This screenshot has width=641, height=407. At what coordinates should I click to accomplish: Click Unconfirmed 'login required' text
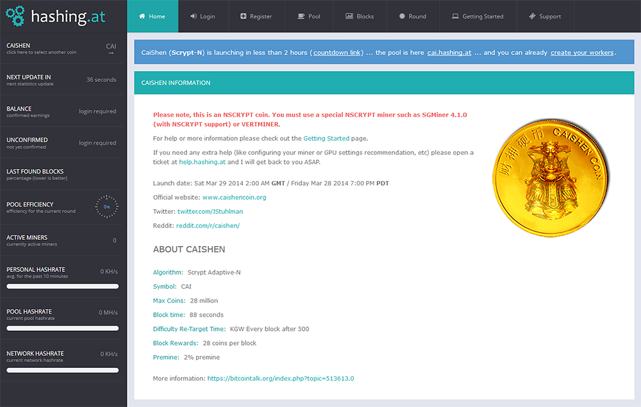click(97, 143)
